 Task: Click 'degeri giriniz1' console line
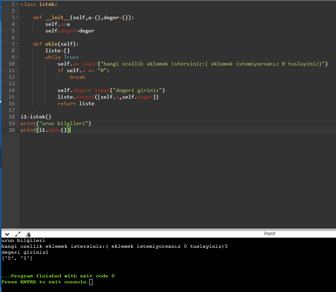(x=25, y=252)
